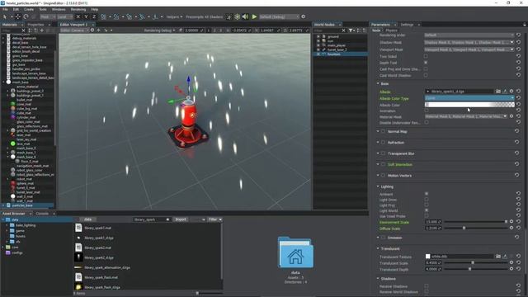The width and height of the screenshot is (528, 297).
Task: Reset the Environment Scale parameter
Action: coord(519,222)
